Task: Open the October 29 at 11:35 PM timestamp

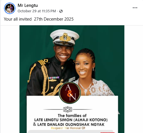Action: point(37,11)
